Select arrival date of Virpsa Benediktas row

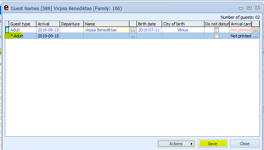pyautogui.click(x=48, y=30)
